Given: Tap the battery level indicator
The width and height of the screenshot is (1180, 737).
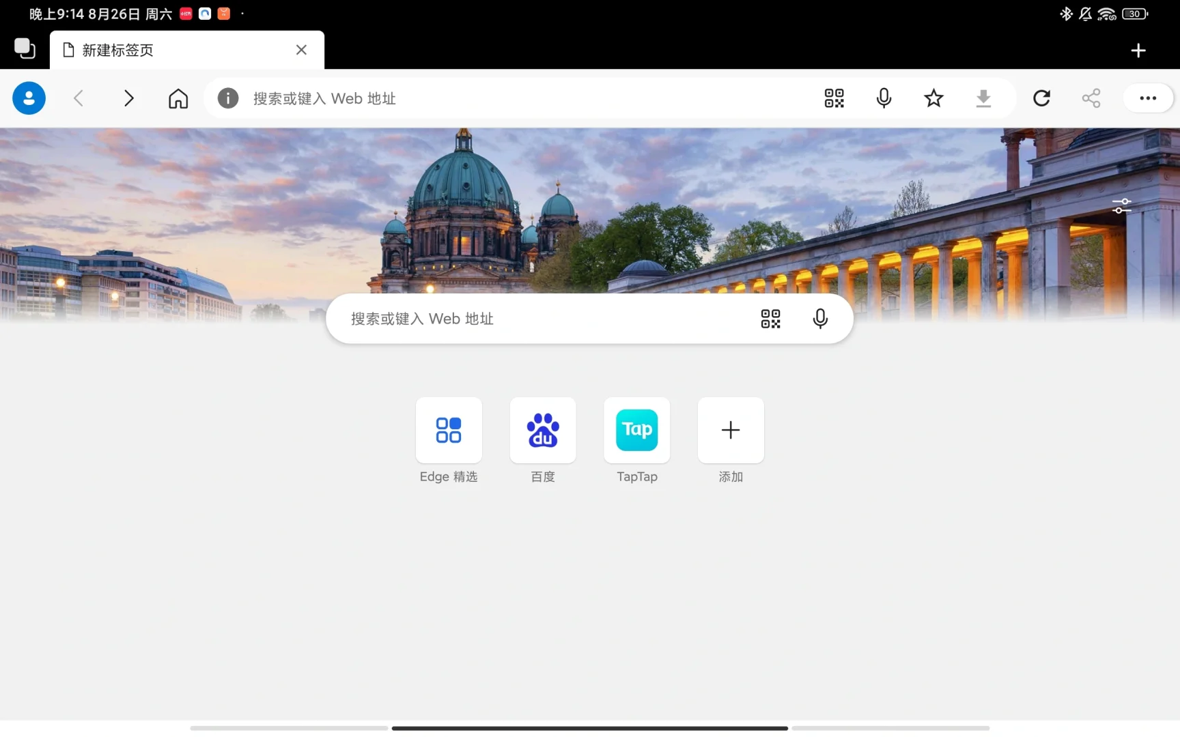Looking at the screenshot, I should 1135,14.
